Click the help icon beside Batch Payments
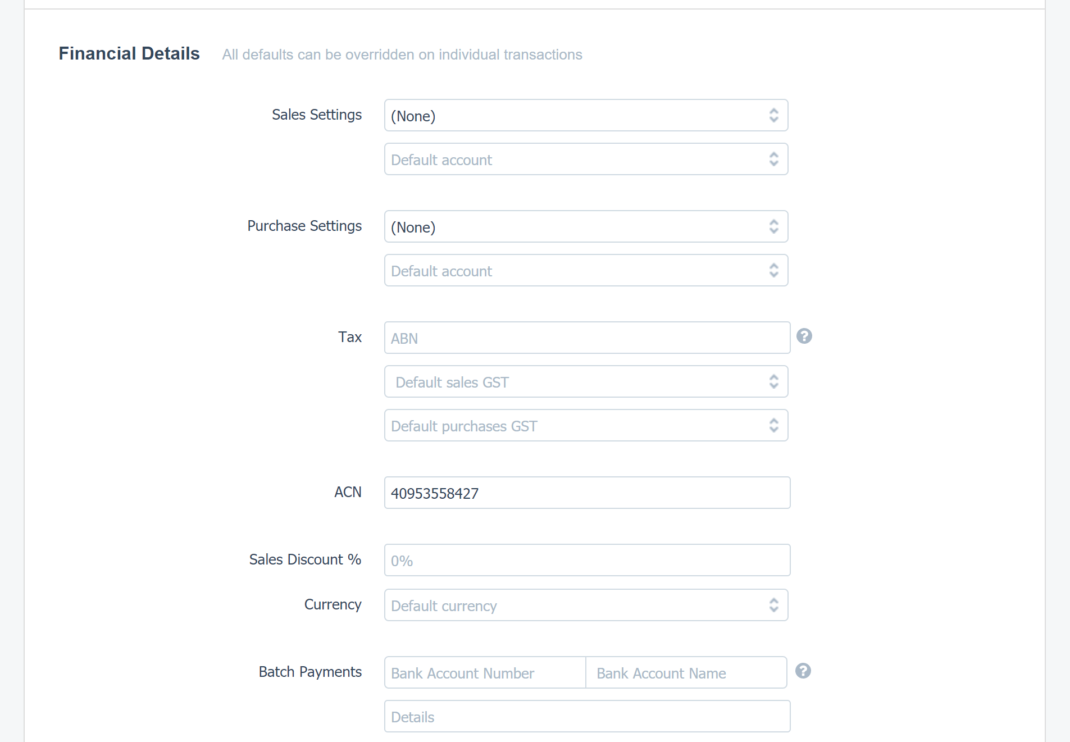Viewport: 1070px width, 742px height. click(x=803, y=671)
